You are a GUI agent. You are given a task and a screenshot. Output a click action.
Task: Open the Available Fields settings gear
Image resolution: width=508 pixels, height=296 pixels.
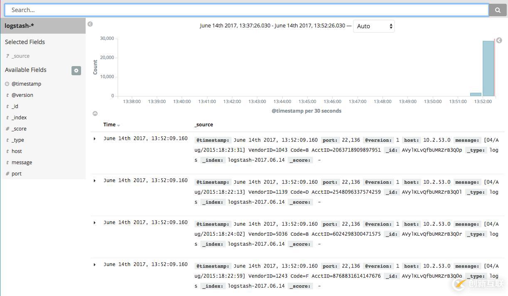pyautogui.click(x=76, y=70)
